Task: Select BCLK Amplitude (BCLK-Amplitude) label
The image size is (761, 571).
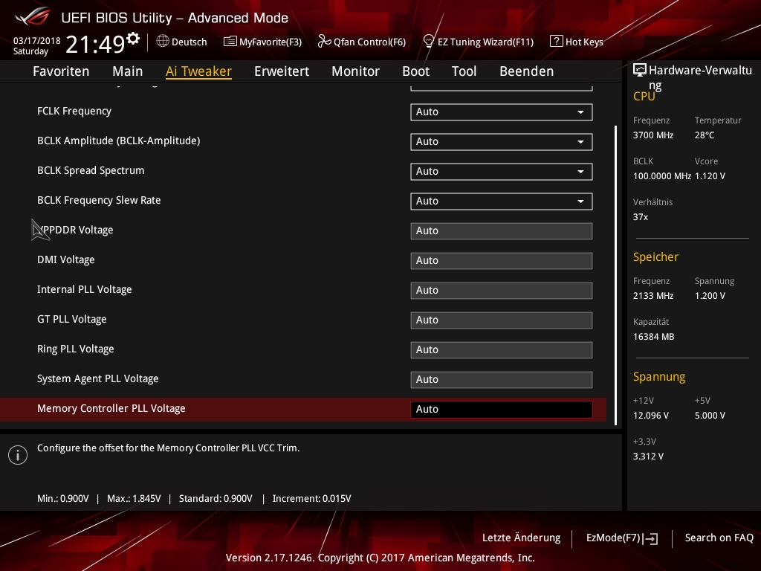Action: (118, 141)
